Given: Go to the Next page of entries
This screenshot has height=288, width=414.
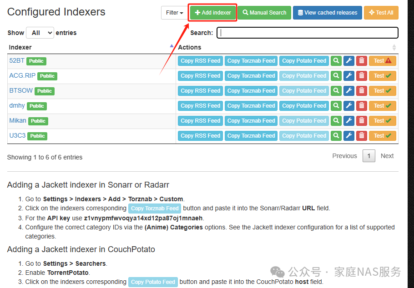Looking at the screenshot, I should tap(387, 156).
